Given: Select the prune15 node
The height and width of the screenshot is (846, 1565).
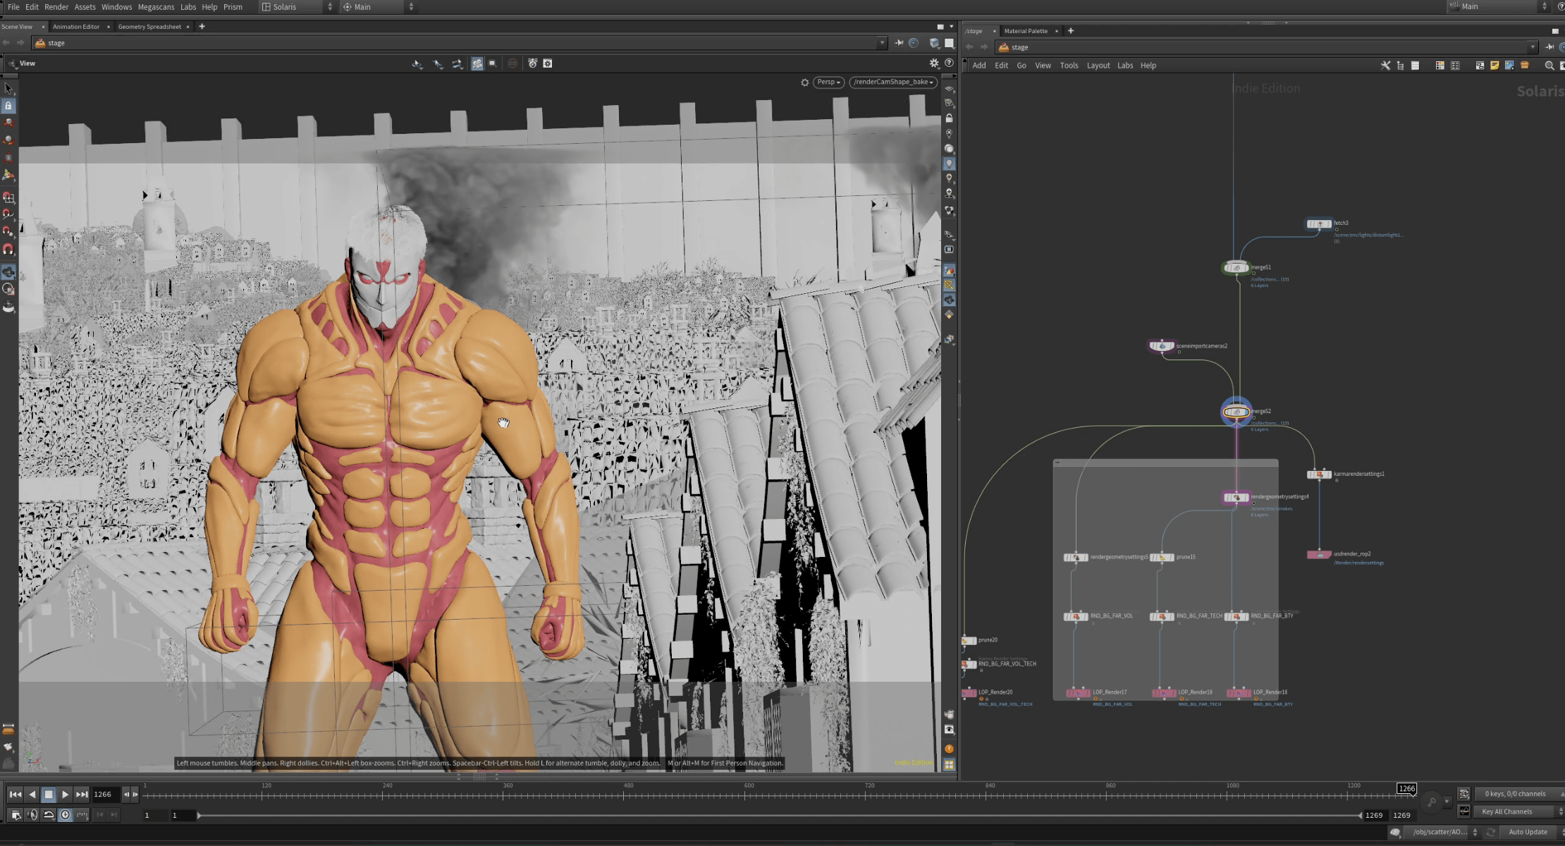Looking at the screenshot, I should click(1162, 558).
